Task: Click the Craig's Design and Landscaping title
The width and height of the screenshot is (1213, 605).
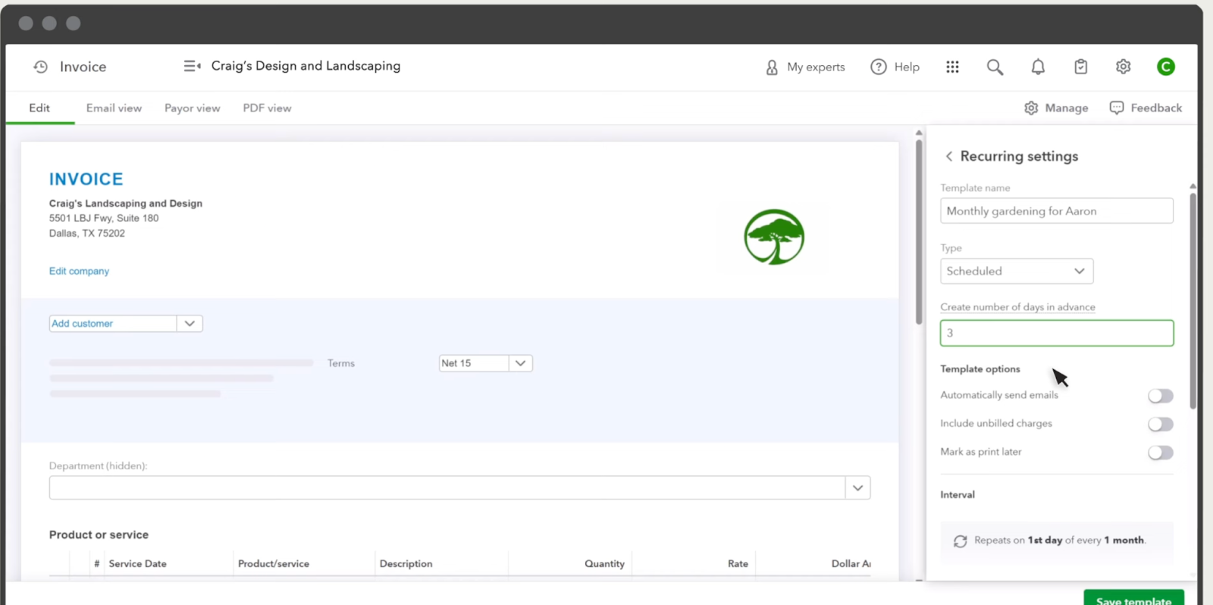Action: 306,66
